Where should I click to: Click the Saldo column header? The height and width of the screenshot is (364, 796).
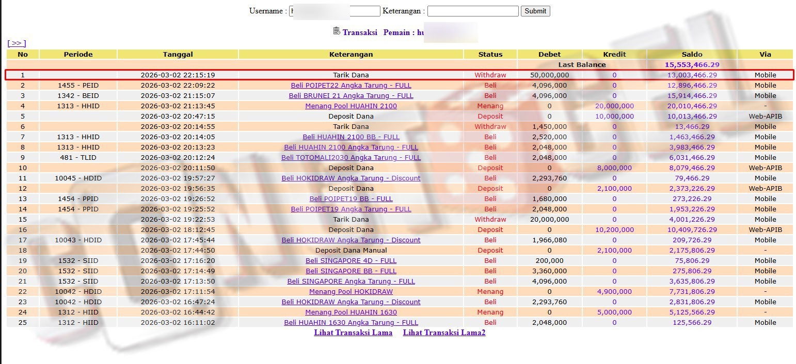pyautogui.click(x=692, y=54)
